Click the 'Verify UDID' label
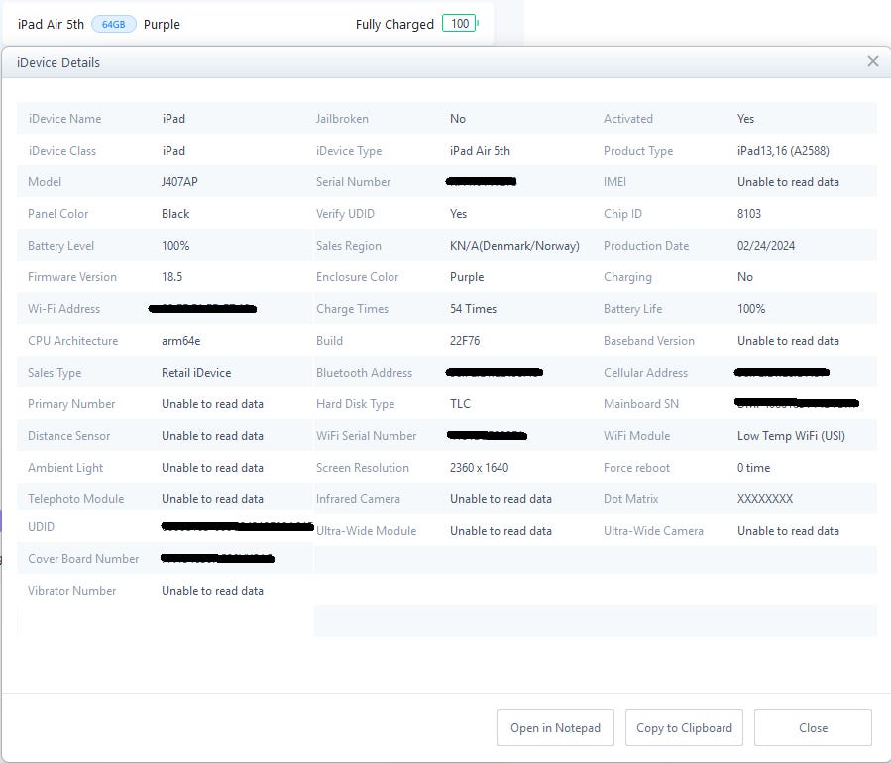891x763 pixels. [345, 214]
